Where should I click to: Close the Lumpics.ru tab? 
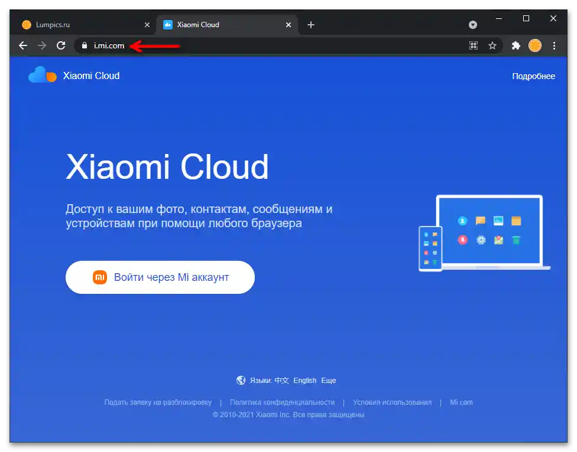[x=147, y=25]
